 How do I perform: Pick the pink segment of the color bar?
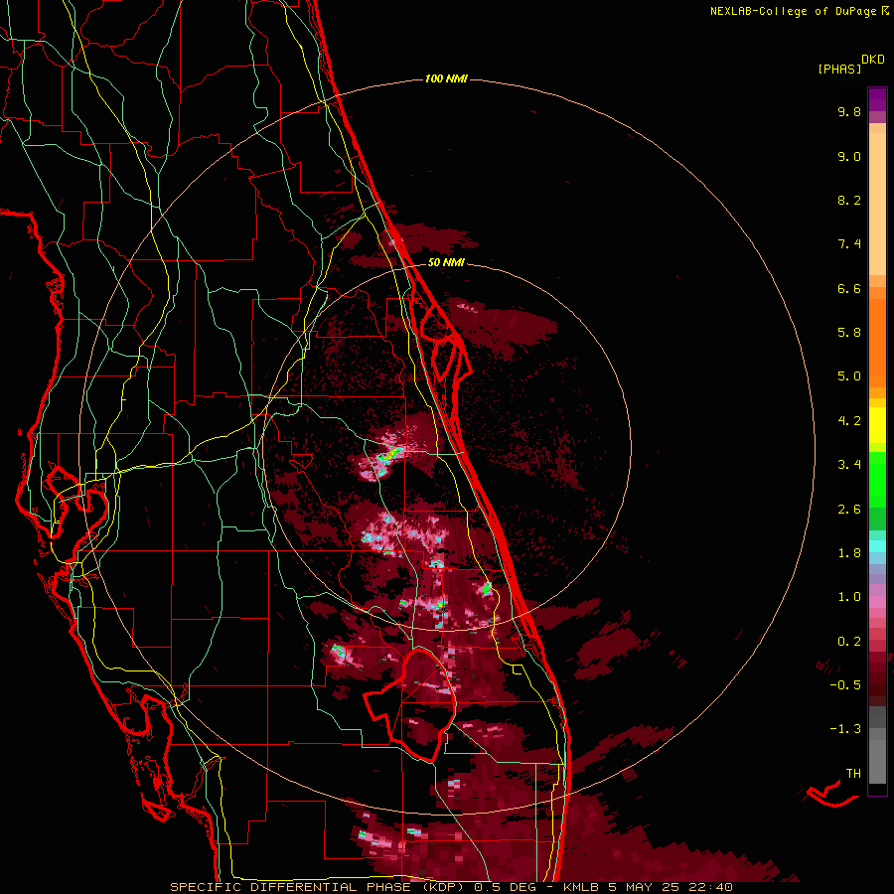click(x=877, y=602)
